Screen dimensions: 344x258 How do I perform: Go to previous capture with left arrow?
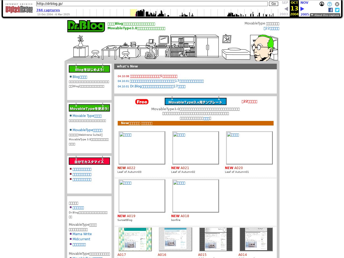click(286, 9)
